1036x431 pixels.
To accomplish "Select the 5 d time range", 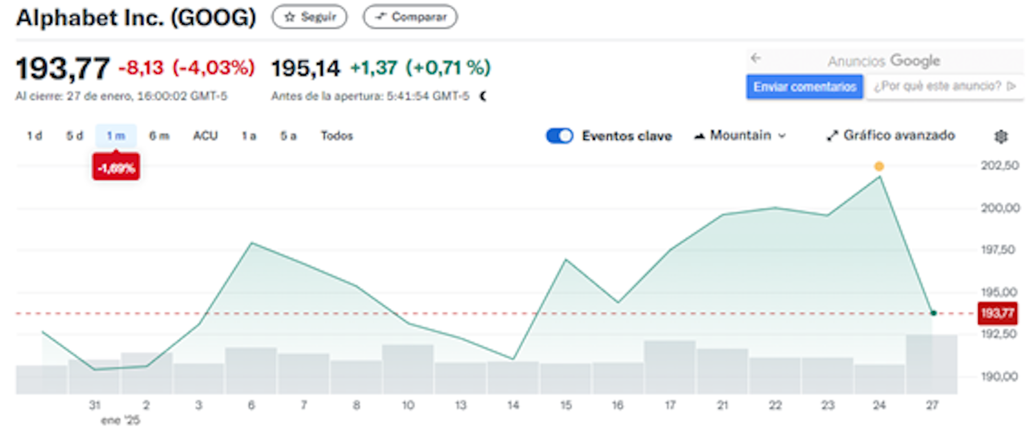I will [74, 136].
